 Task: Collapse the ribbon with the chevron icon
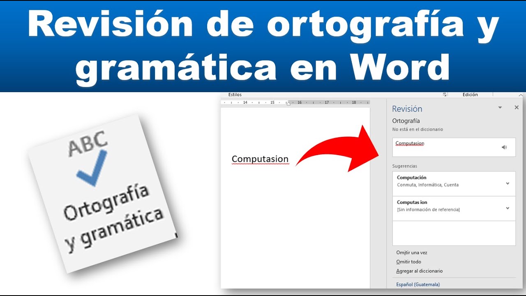coord(521,95)
